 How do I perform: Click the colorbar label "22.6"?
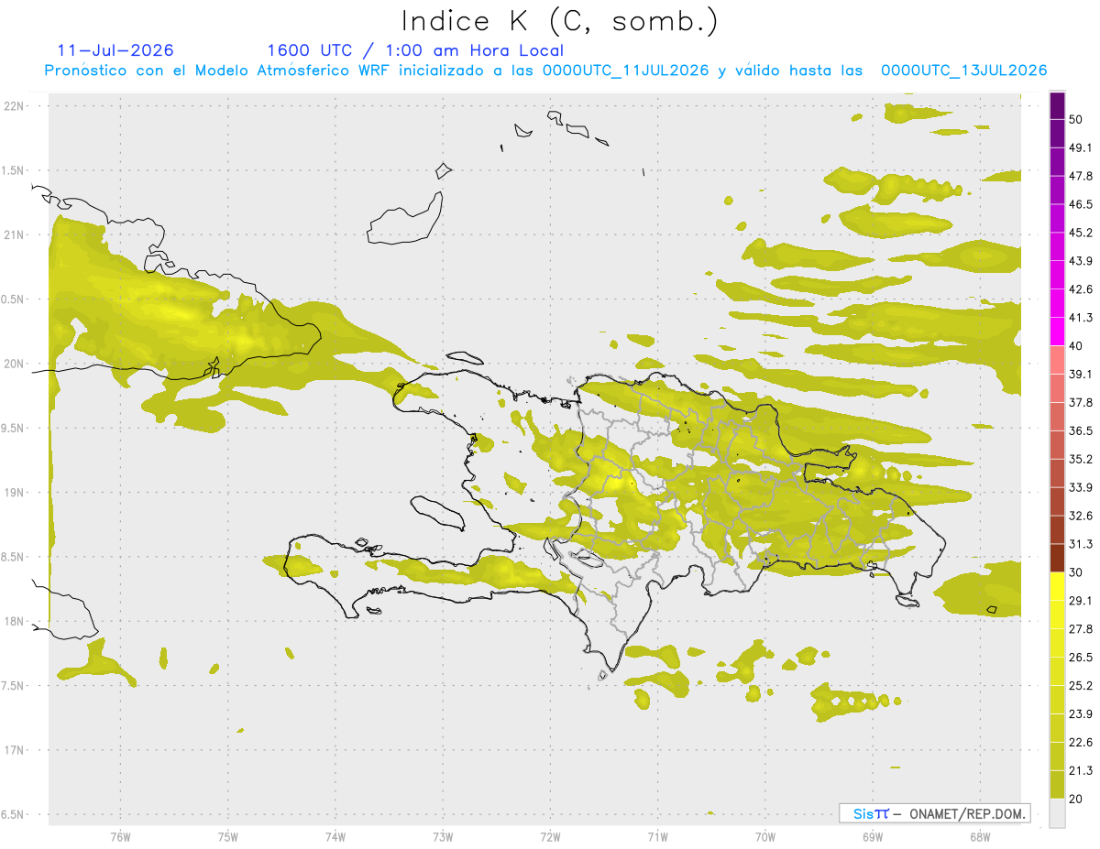(x=1081, y=743)
